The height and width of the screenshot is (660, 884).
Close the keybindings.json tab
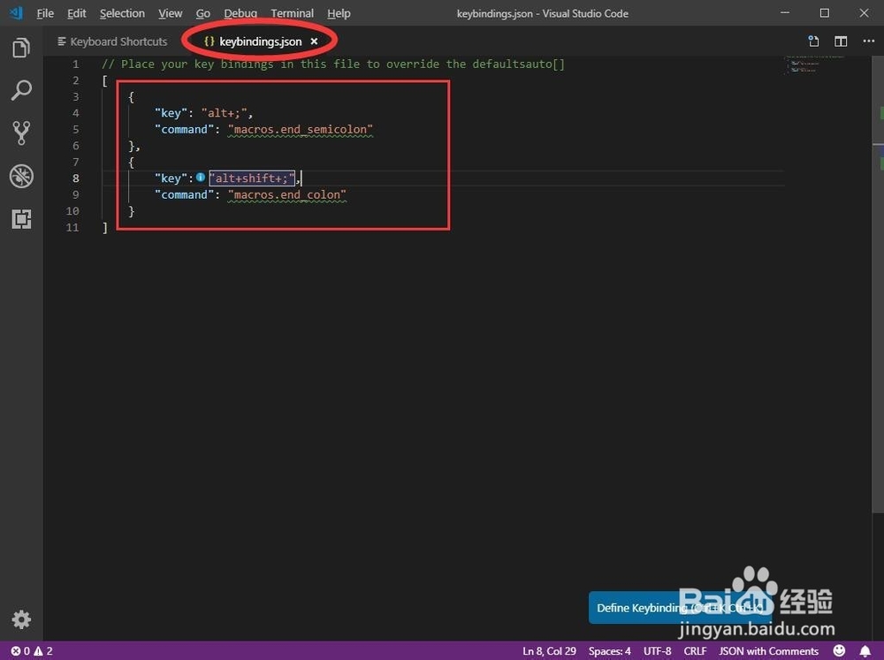coord(314,42)
